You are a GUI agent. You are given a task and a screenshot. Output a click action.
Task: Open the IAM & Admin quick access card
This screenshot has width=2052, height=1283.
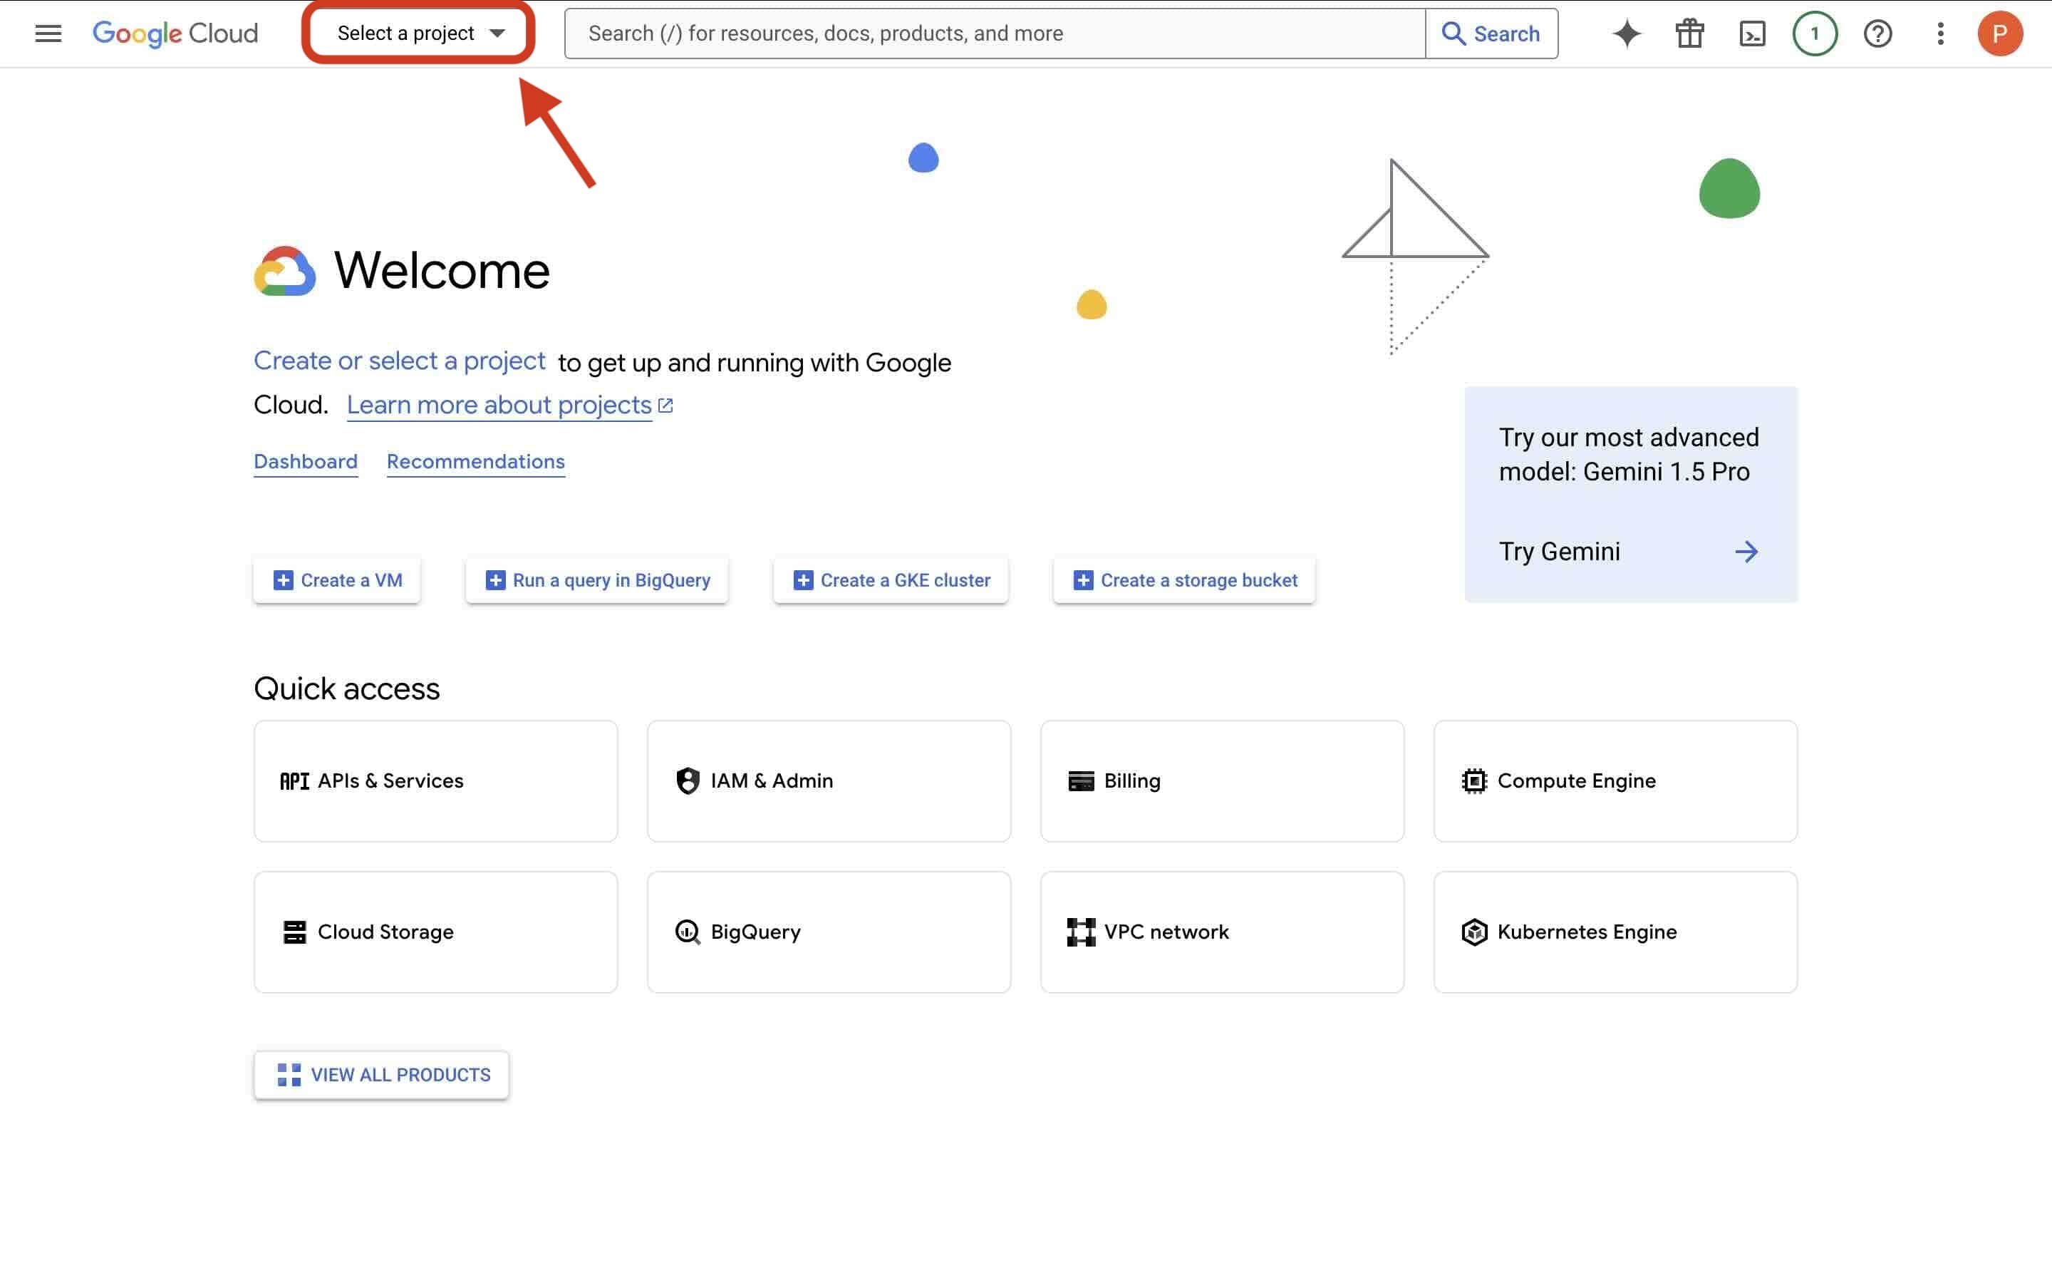point(829,780)
